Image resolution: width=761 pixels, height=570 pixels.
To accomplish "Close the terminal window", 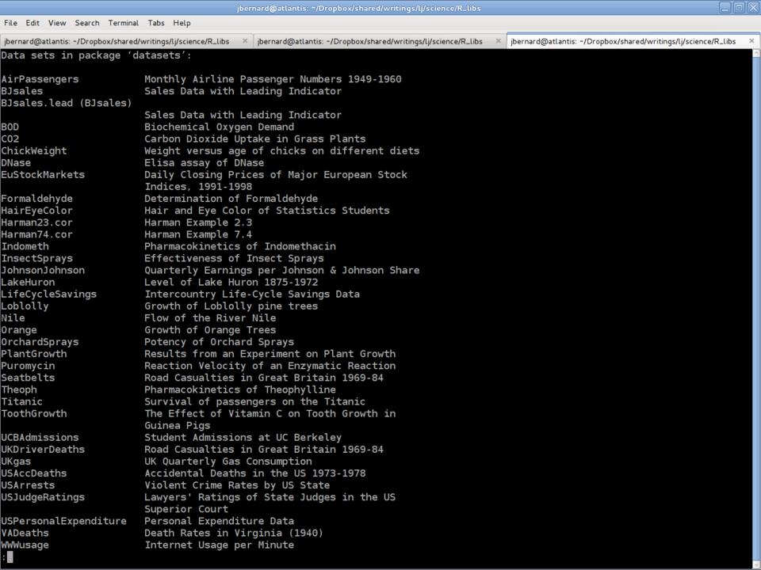I will click(x=753, y=7).
